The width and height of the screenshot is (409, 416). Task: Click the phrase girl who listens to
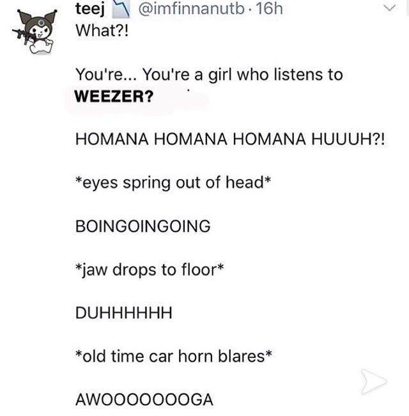(275, 75)
